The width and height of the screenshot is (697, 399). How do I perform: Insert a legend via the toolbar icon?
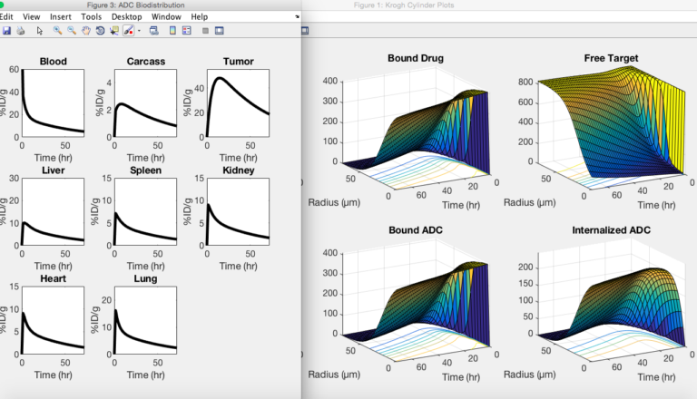tap(187, 31)
